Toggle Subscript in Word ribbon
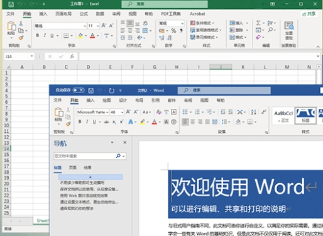The height and width of the screenshot is (236, 323). click(x=114, y=122)
